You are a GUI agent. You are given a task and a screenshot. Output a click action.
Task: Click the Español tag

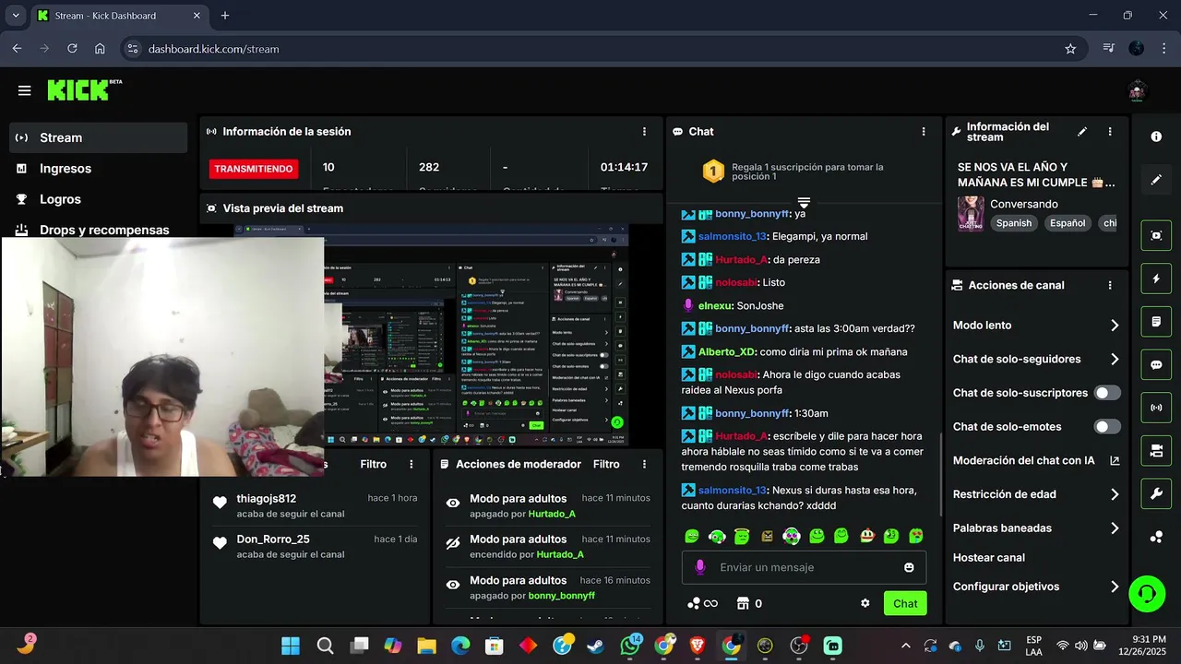[x=1068, y=223]
